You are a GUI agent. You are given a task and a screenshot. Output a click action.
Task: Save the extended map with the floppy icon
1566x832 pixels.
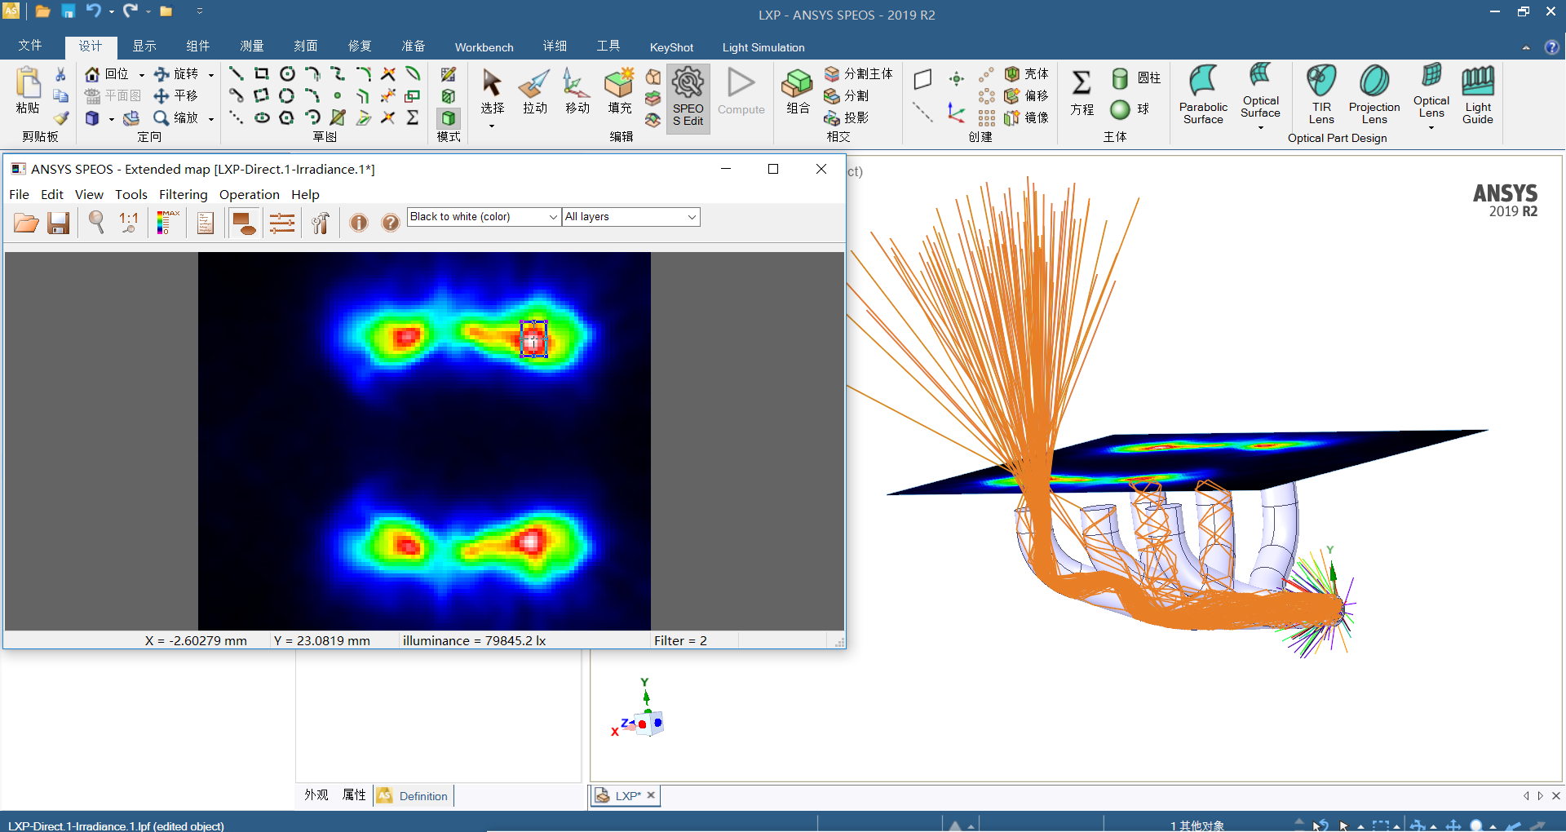pyautogui.click(x=58, y=223)
